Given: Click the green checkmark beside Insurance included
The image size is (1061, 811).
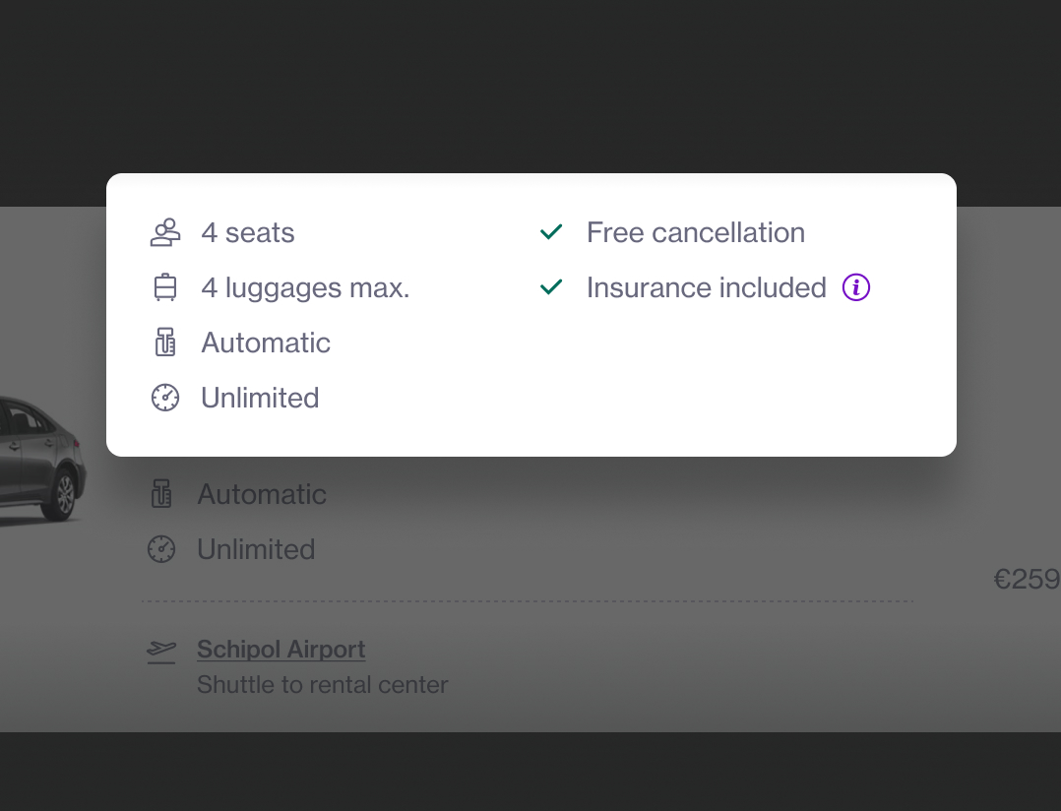Looking at the screenshot, I should pyautogui.click(x=551, y=287).
